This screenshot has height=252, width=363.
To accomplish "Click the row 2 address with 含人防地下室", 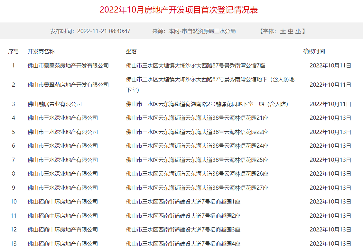I will pyautogui.click(x=210, y=85).
